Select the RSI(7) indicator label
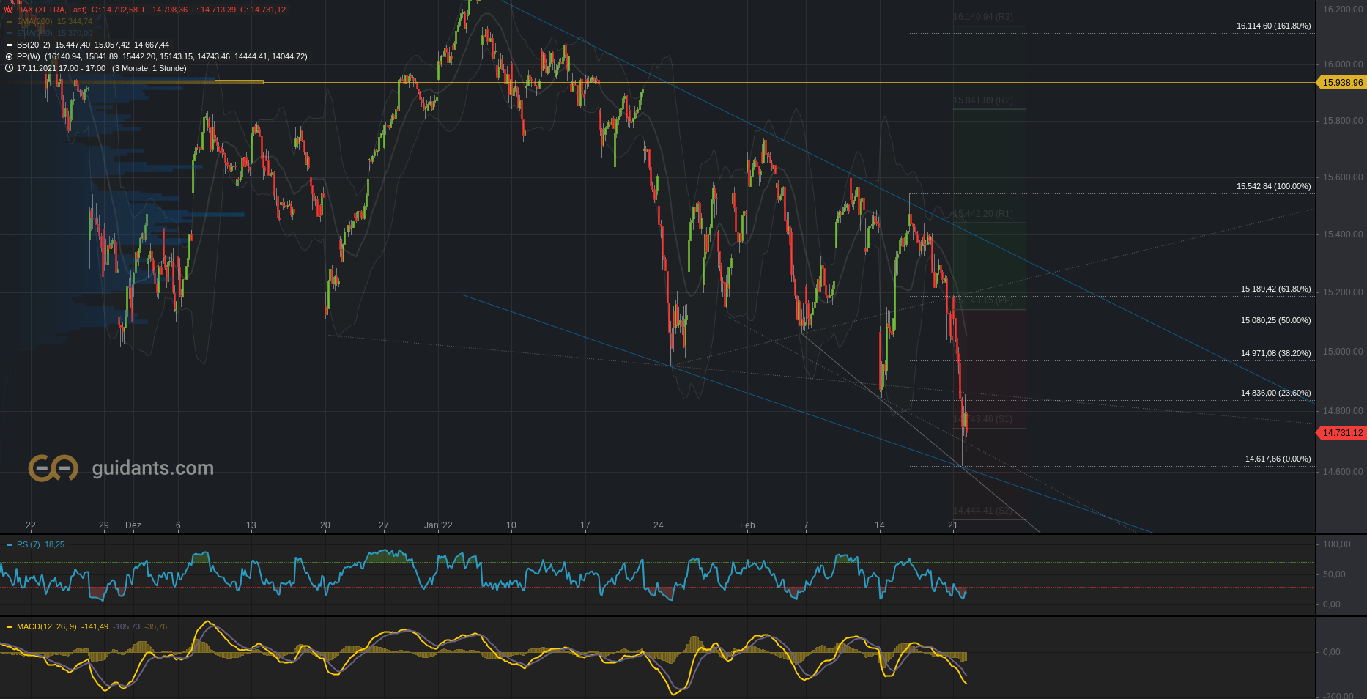 click(x=29, y=544)
